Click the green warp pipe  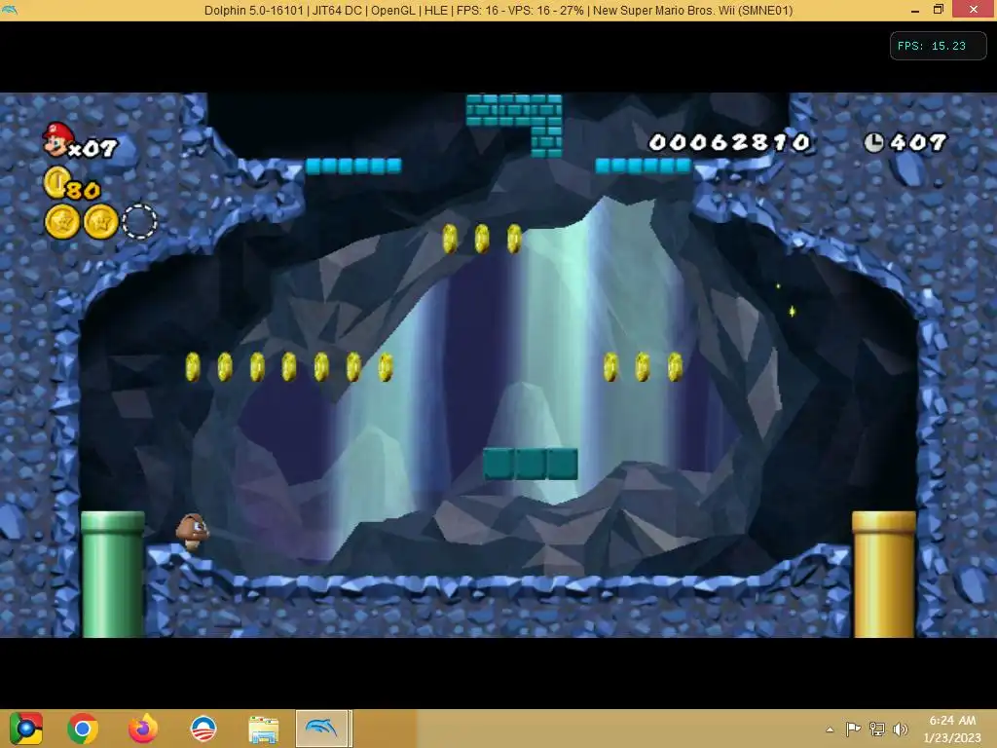tap(113, 574)
